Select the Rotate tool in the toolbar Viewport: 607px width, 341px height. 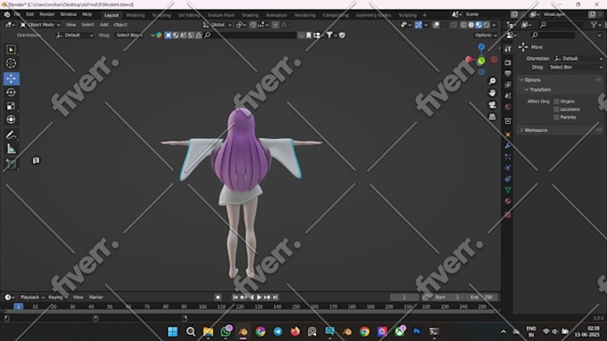(11, 93)
